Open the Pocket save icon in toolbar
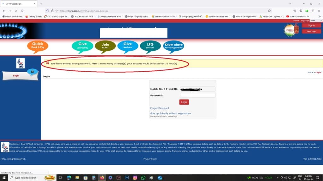The height and width of the screenshot is (181, 323). 295,11
